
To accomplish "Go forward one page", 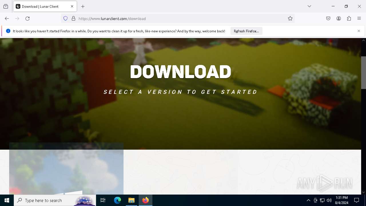I will [17, 19].
